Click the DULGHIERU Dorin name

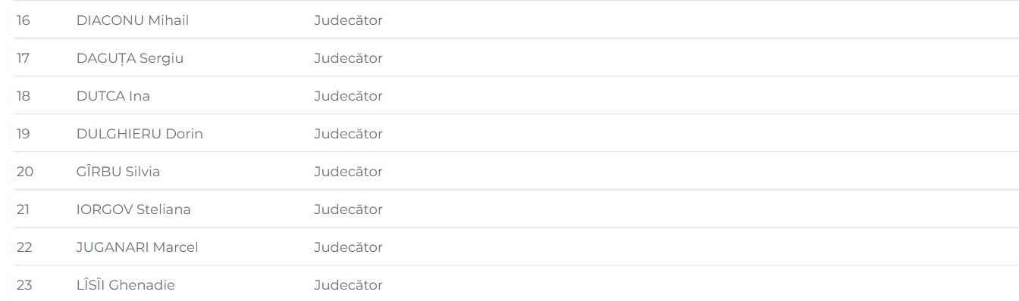point(140,134)
